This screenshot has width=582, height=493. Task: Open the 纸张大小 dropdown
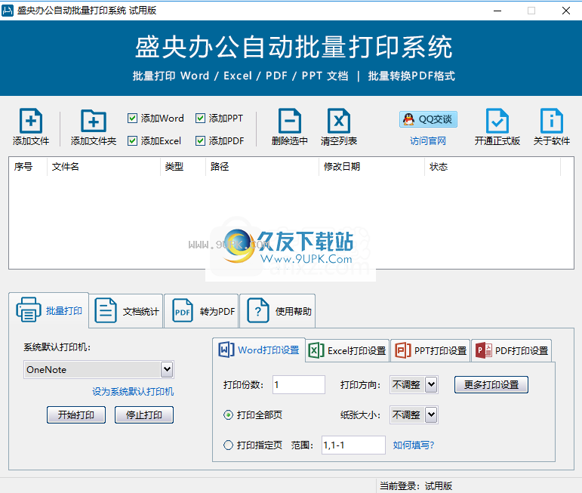point(431,414)
